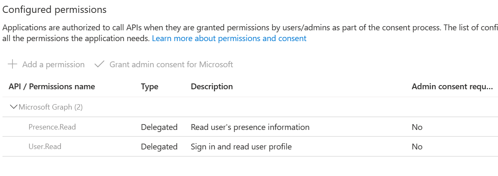Click No admin consent value for Presence.Read
This screenshot has width=498, height=176.
tap(417, 127)
